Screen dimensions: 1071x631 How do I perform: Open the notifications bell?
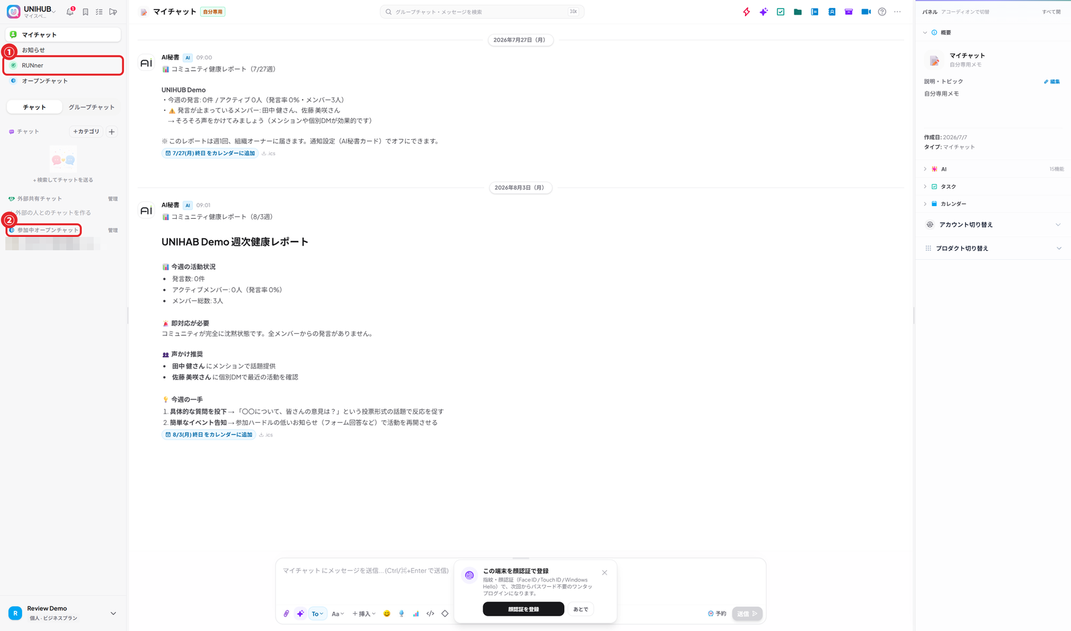70,11
